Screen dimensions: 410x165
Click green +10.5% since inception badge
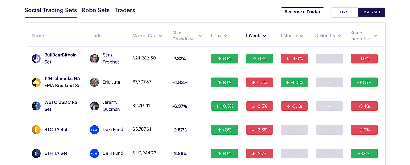364,82
